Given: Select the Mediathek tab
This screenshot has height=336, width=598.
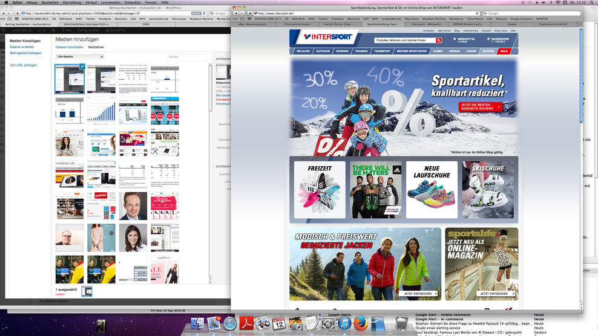Looking at the screenshot, I should (96, 47).
